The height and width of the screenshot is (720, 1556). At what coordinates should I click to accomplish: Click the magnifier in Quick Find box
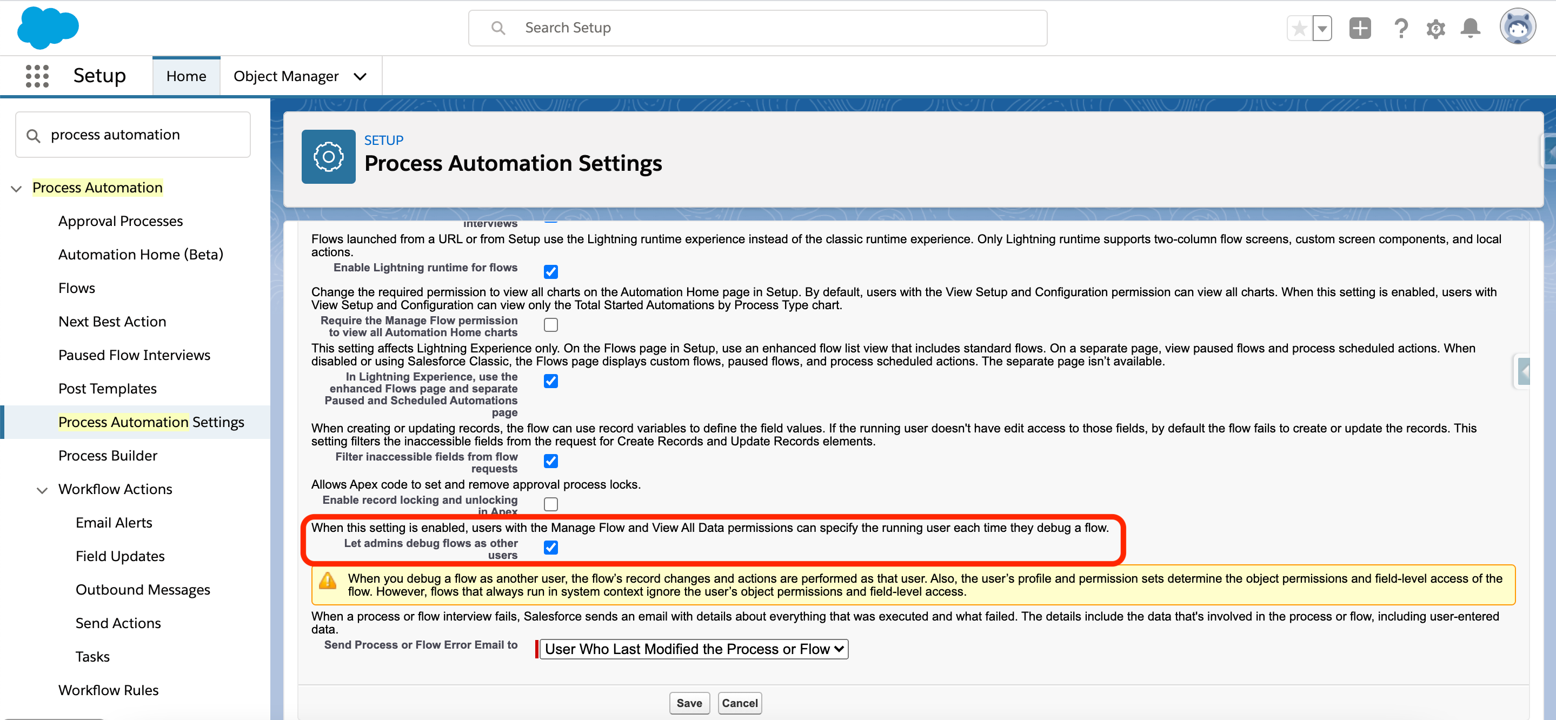33,136
